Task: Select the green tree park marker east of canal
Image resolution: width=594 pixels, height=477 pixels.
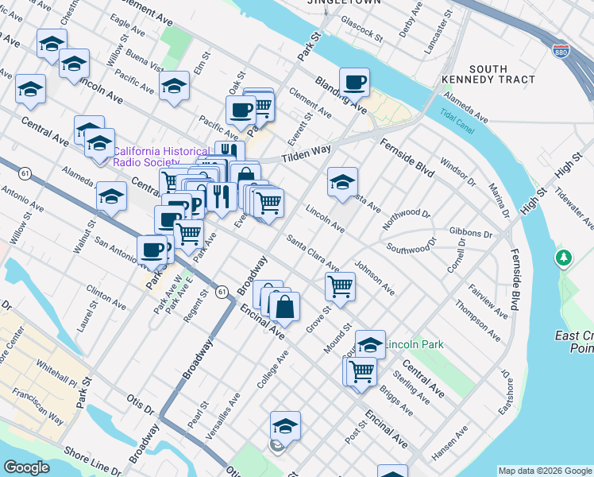Action: [564, 258]
